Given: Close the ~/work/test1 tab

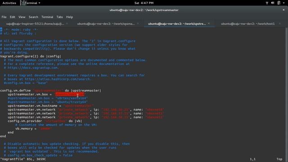Looking at the screenshot, I should pos(280,23).
